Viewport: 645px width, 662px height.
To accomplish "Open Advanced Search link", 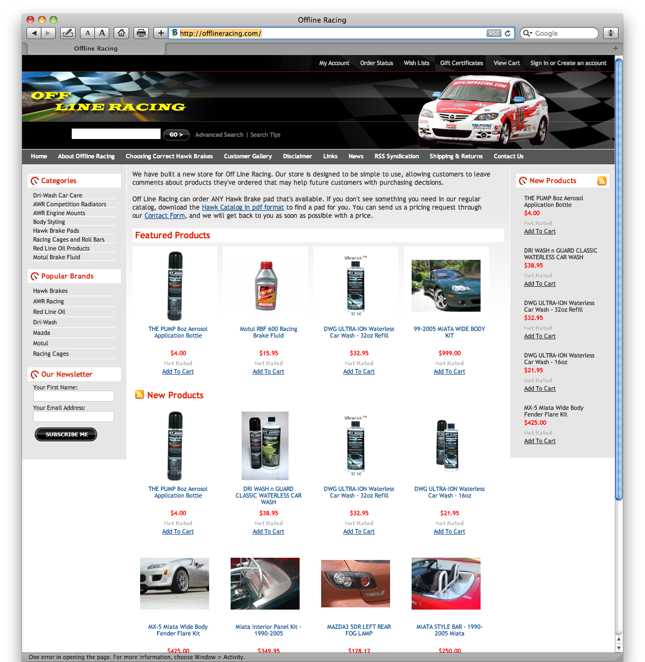I will click(x=219, y=135).
